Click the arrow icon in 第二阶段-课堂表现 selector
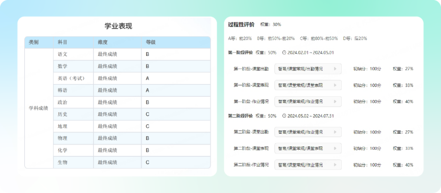The height and width of the screenshot is (193, 441). [335, 148]
